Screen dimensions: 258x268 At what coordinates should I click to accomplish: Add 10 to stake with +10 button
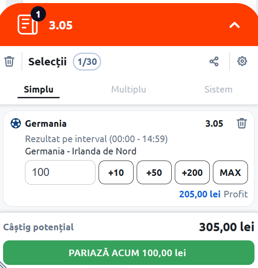point(116,172)
